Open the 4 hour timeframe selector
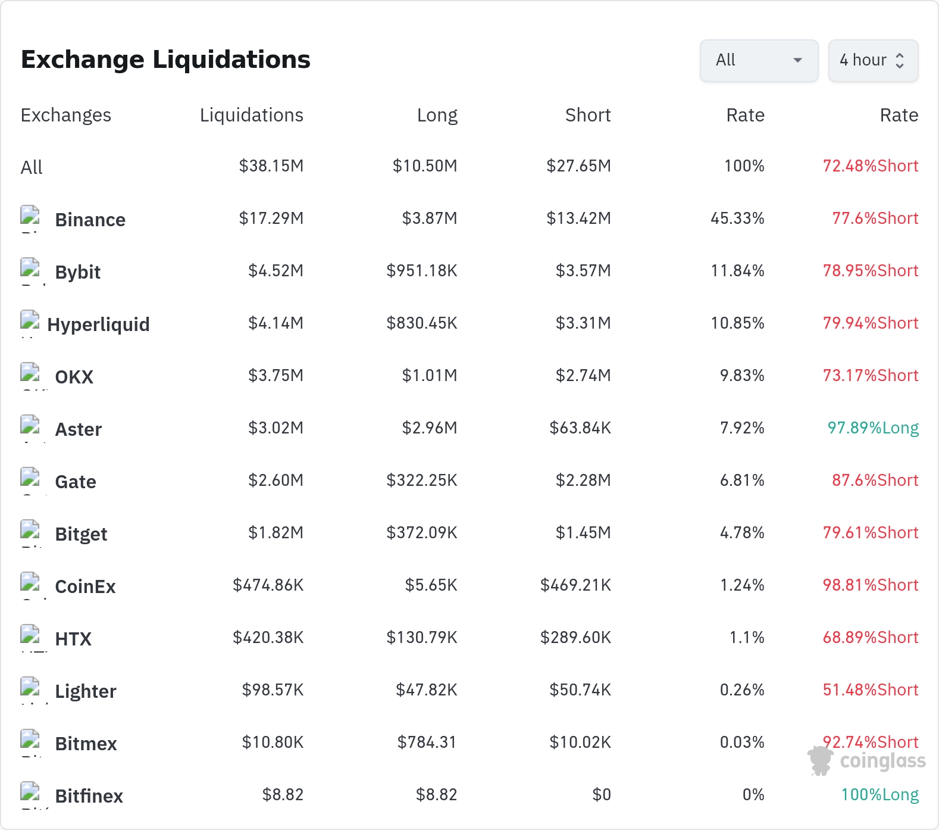The height and width of the screenshot is (830, 939). coord(873,60)
